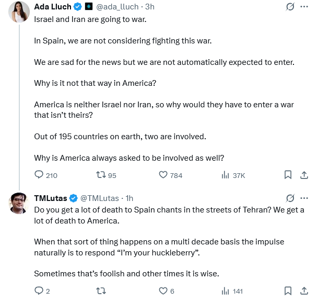The image size is (318, 302).
Task: Like TMLutas's reply tweet
Action: point(163,291)
